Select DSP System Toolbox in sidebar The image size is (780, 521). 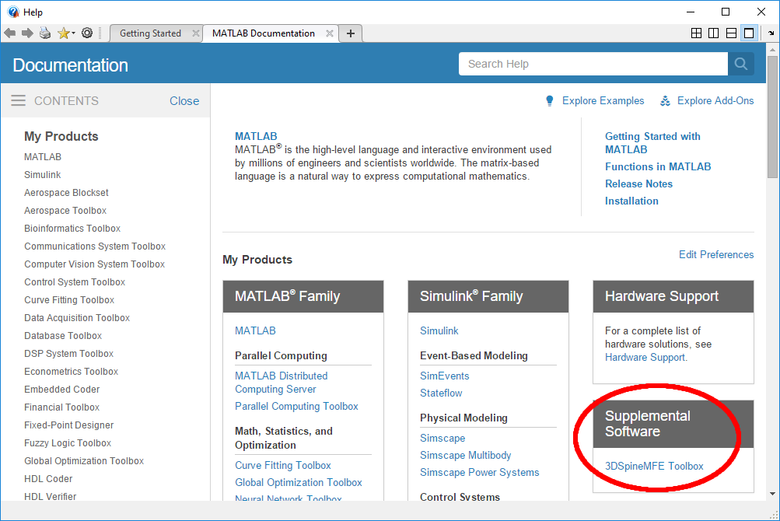pyautogui.click(x=68, y=354)
